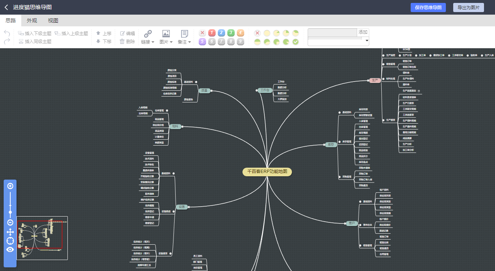The width and height of the screenshot is (495, 271).
Task: Insert a parent topic (插入上级主题)
Action: tap(71, 33)
